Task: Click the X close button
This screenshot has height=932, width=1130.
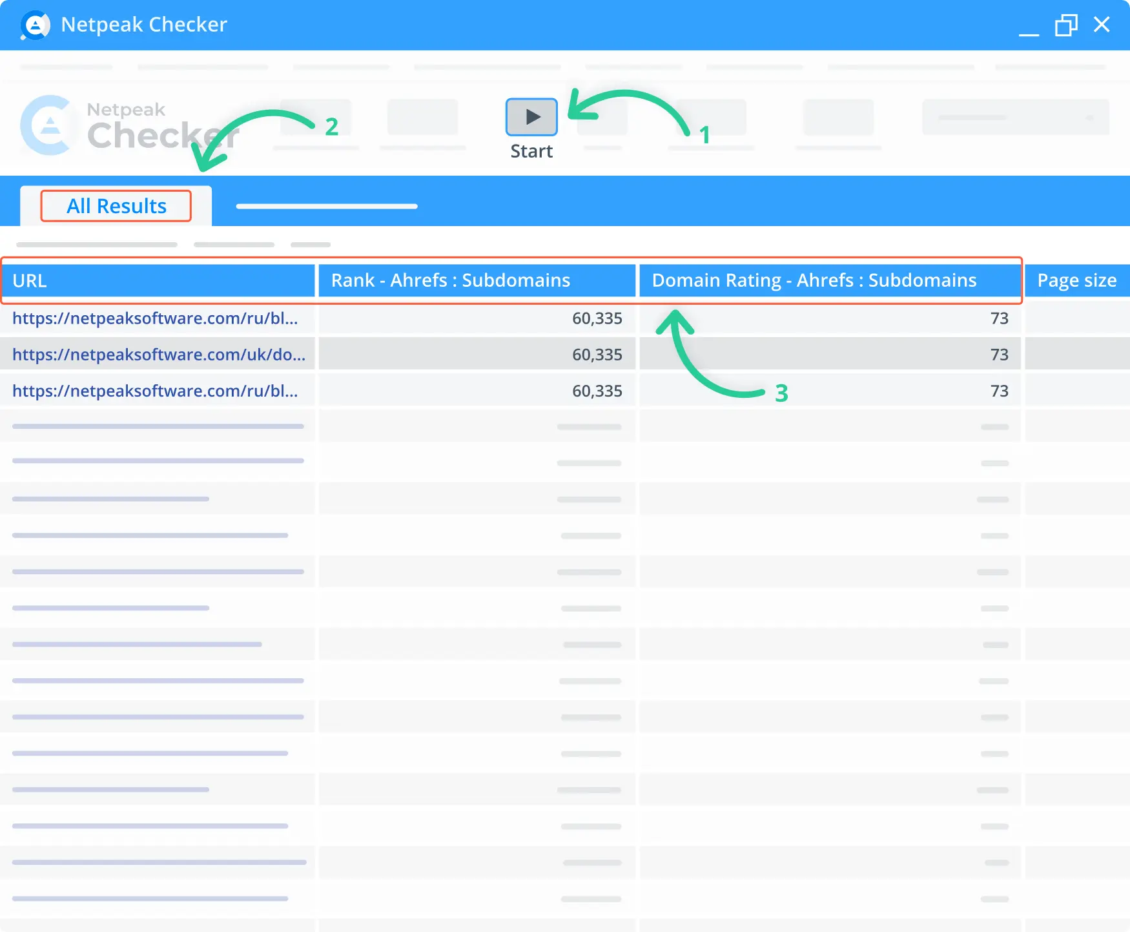Action: click(x=1102, y=25)
